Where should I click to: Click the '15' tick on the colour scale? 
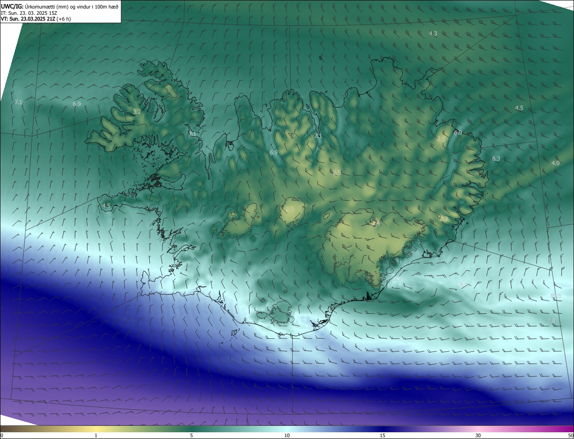pyautogui.click(x=383, y=435)
